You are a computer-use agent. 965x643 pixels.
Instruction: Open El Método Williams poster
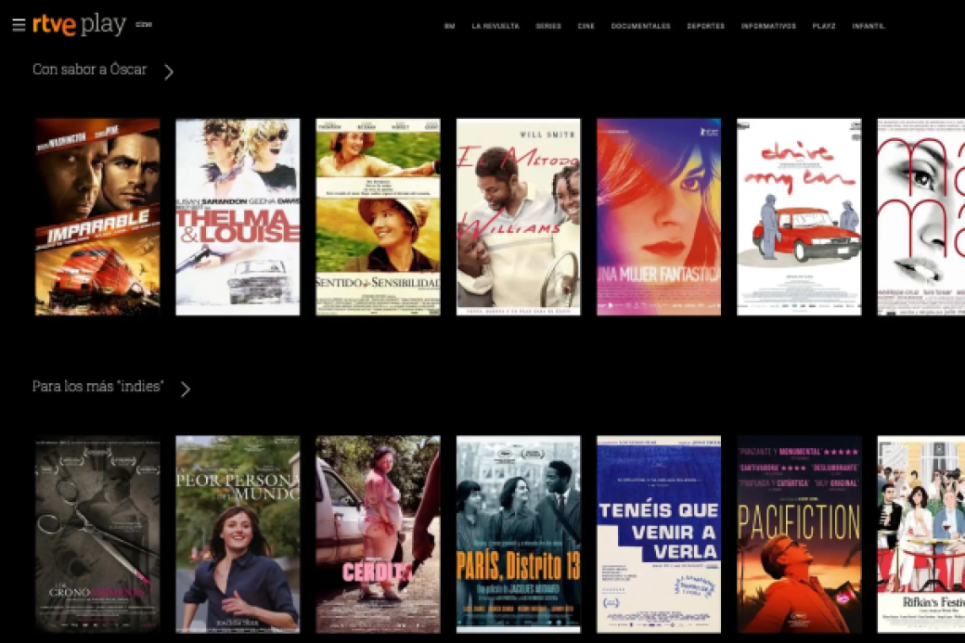518,217
